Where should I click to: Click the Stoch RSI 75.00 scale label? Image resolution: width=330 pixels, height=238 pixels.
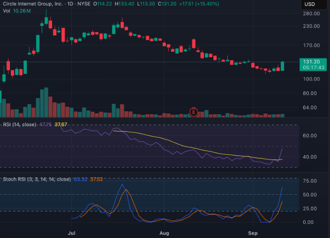pyautogui.click(x=310, y=181)
